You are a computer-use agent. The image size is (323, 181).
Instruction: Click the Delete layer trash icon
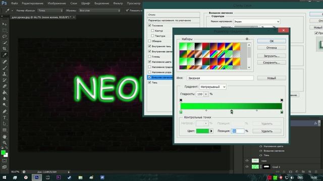pyautogui.click(x=316, y=172)
